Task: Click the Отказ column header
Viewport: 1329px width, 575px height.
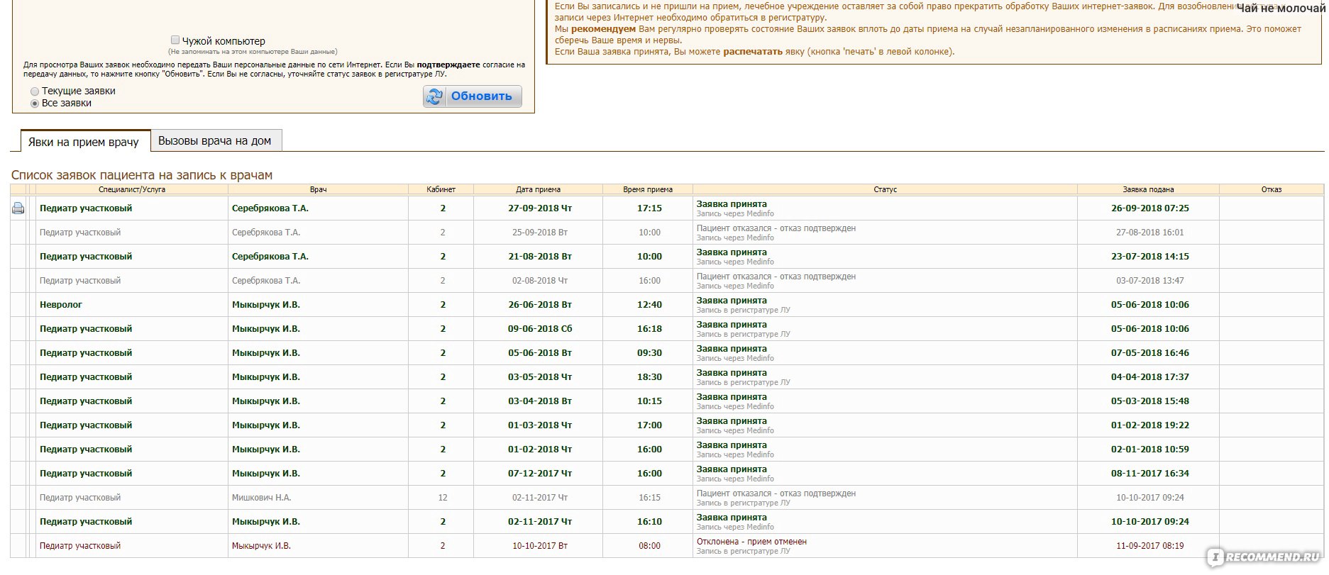Action: 1272,189
